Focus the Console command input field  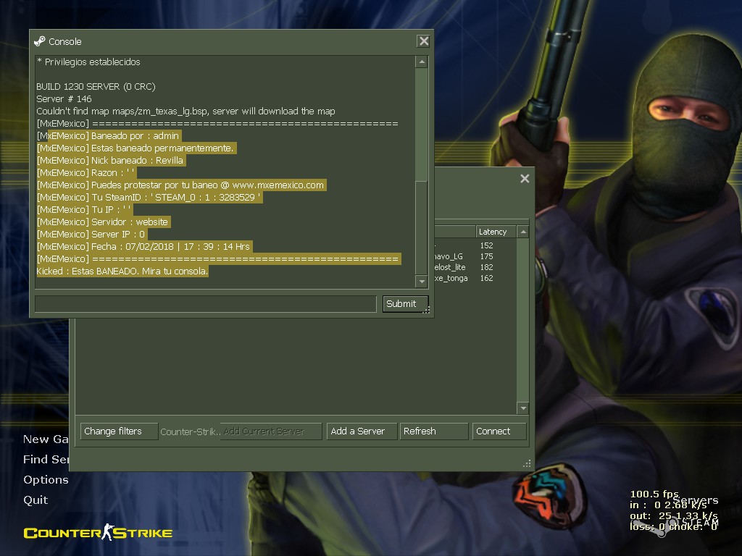[x=205, y=304]
